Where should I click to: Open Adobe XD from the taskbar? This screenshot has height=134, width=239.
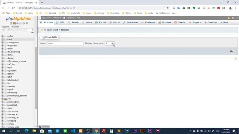[x=158, y=131]
